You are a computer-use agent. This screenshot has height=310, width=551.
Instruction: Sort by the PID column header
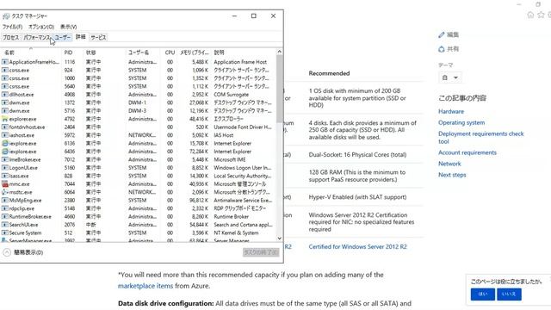(72, 53)
